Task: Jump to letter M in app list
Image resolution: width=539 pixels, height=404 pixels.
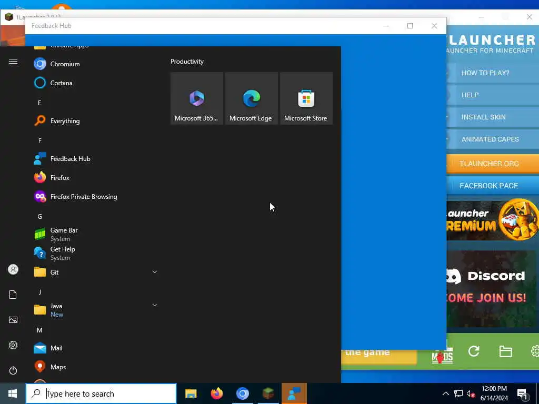Action: [x=39, y=330]
